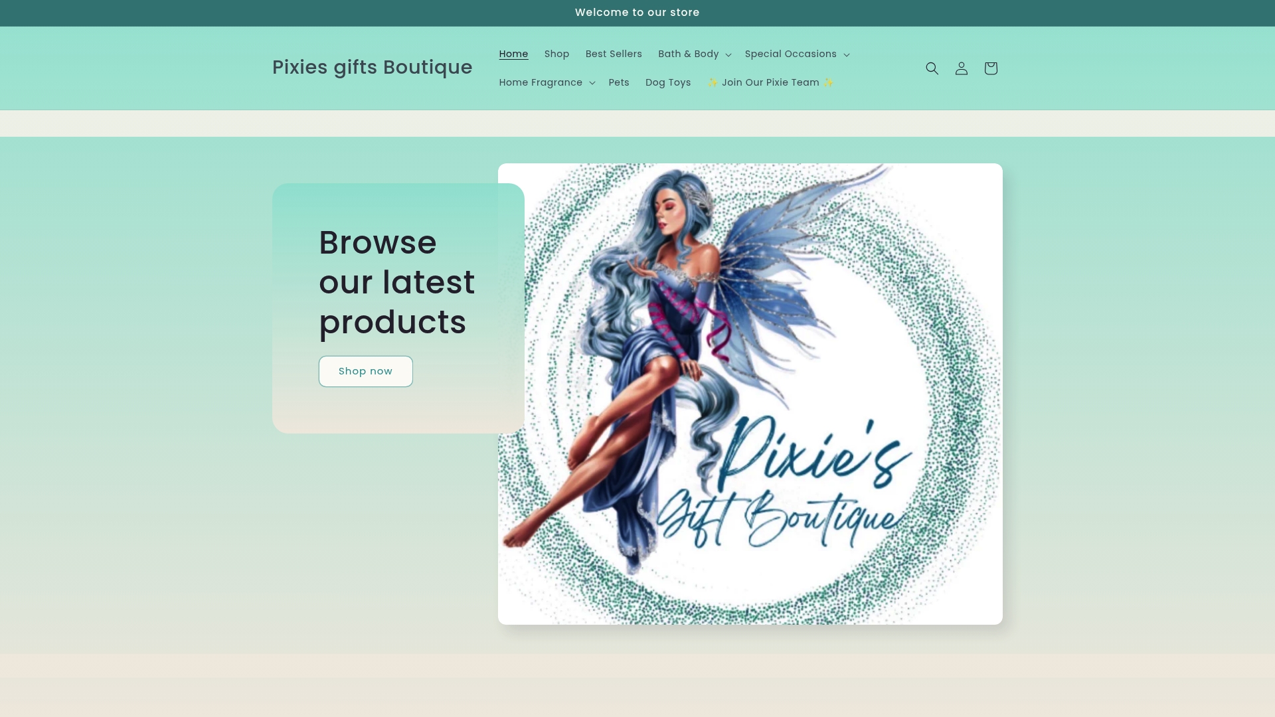Open the search magnifier icon

coord(932,68)
